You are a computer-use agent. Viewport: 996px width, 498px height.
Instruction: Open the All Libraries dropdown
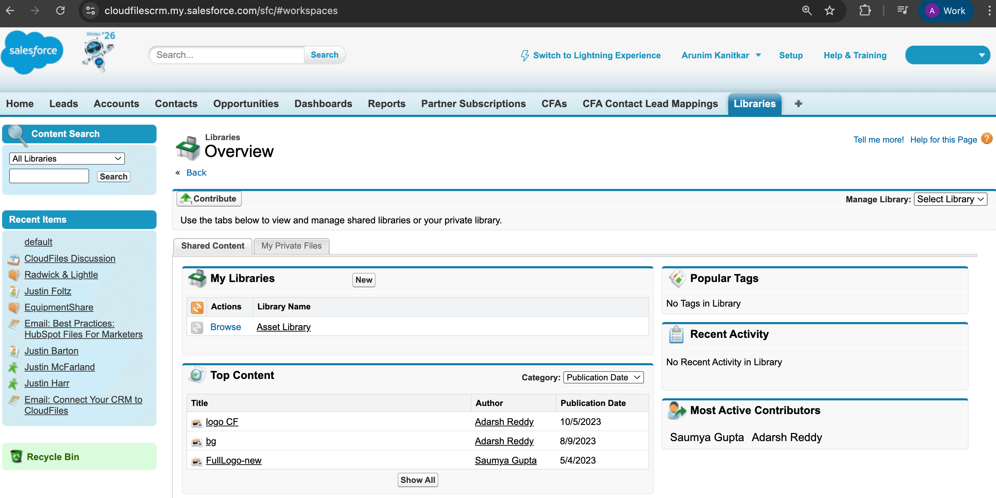(66, 158)
